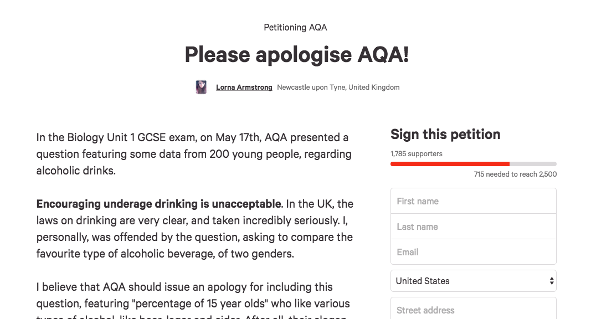
Task: Open the Lorna Armstrong profile link
Action: coord(244,87)
